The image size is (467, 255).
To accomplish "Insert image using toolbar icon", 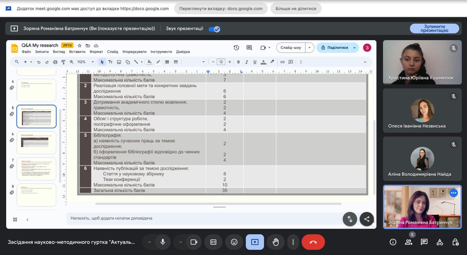I will [119, 62].
